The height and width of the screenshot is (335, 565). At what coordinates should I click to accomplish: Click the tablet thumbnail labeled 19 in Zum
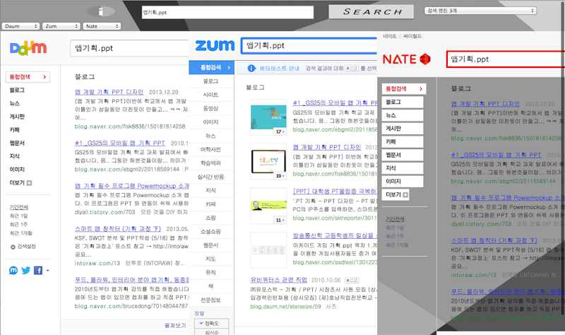268,161
